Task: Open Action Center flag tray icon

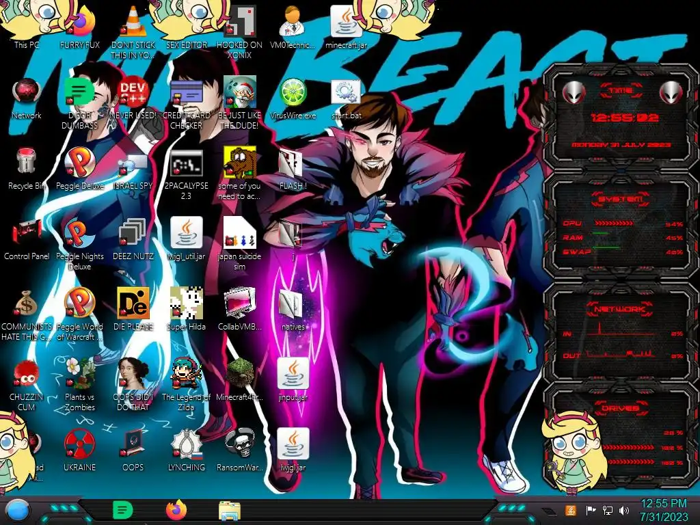Action: click(591, 510)
